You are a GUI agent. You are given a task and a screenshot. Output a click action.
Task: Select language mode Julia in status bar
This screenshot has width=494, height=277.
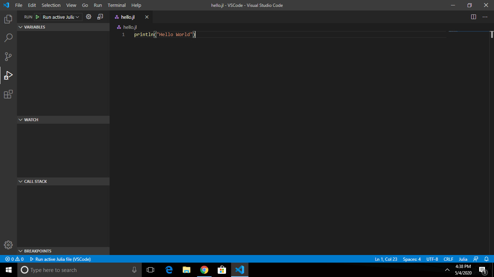(x=463, y=259)
